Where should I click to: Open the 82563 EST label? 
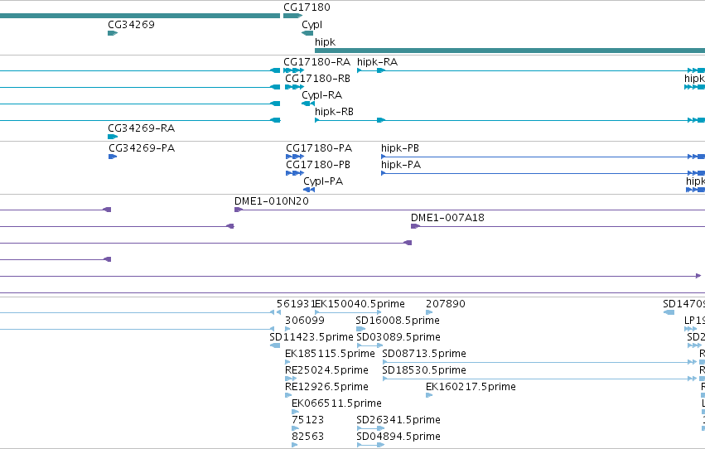coord(307,437)
